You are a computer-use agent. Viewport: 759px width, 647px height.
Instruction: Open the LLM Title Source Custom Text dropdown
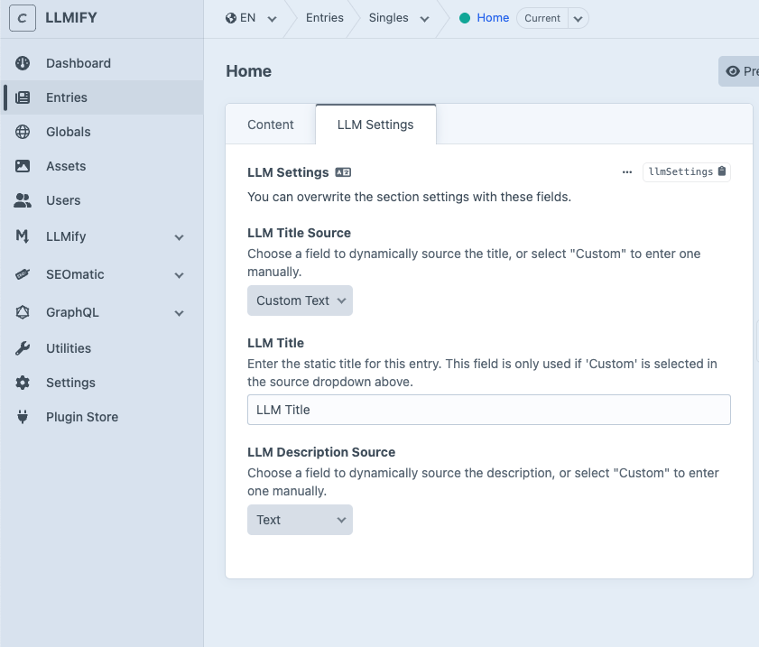point(301,300)
